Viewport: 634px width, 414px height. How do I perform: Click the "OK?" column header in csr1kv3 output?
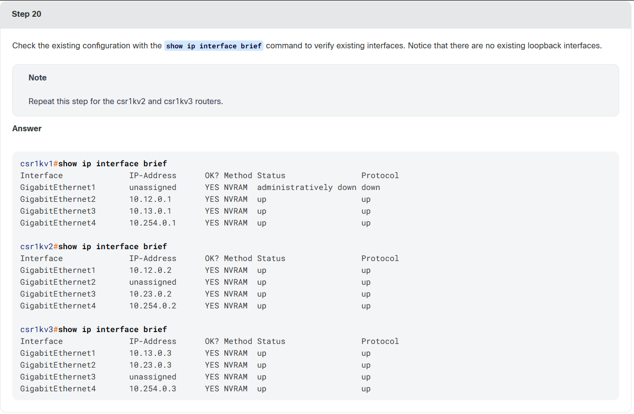click(x=212, y=341)
